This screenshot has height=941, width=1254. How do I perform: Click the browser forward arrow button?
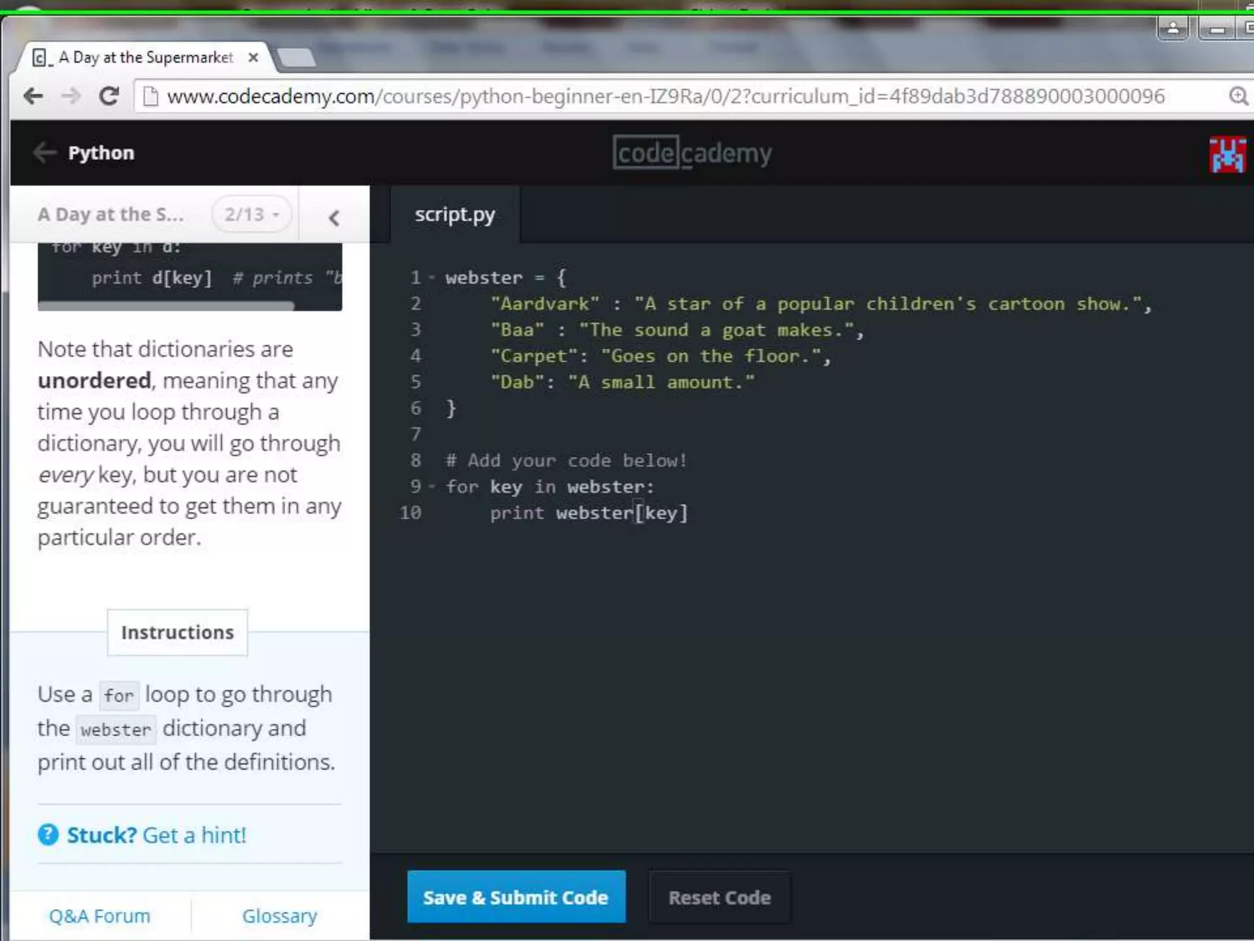pyautogui.click(x=72, y=96)
